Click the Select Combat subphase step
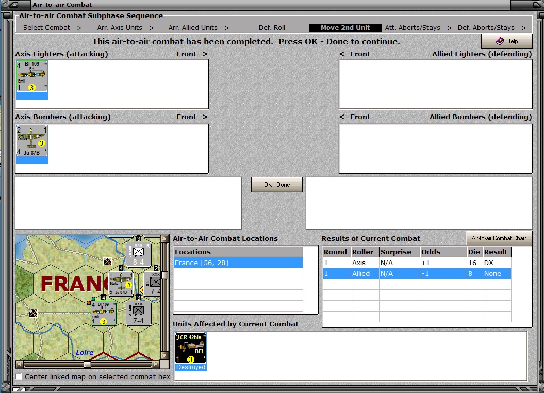The image size is (544, 393). (52, 28)
